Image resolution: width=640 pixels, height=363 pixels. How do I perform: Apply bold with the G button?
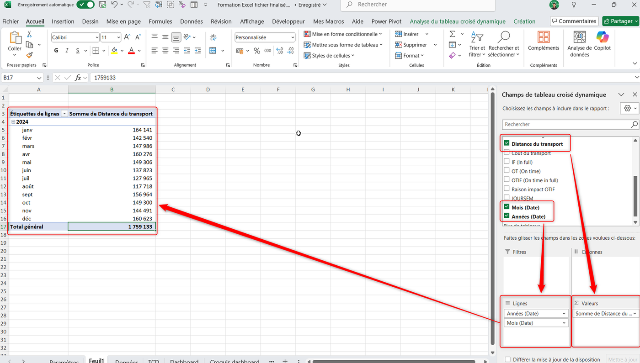[x=56, y=51]
